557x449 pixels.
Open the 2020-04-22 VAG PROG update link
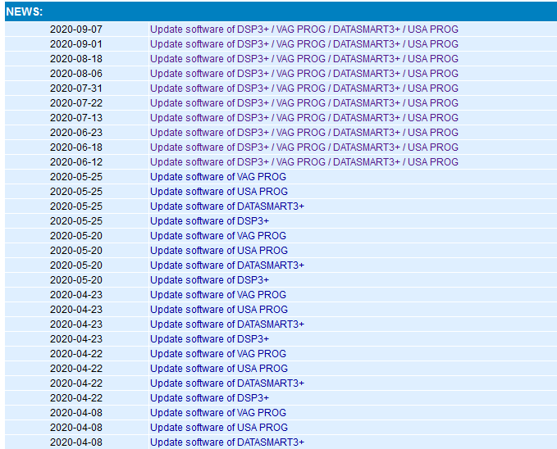click(218, 353)
